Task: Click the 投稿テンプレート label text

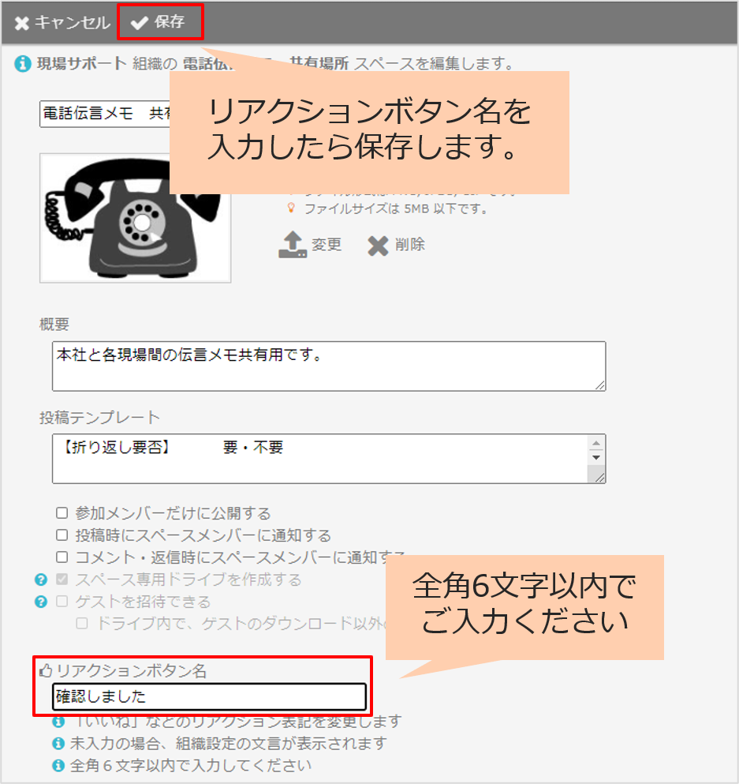Action: click(99, 417)
